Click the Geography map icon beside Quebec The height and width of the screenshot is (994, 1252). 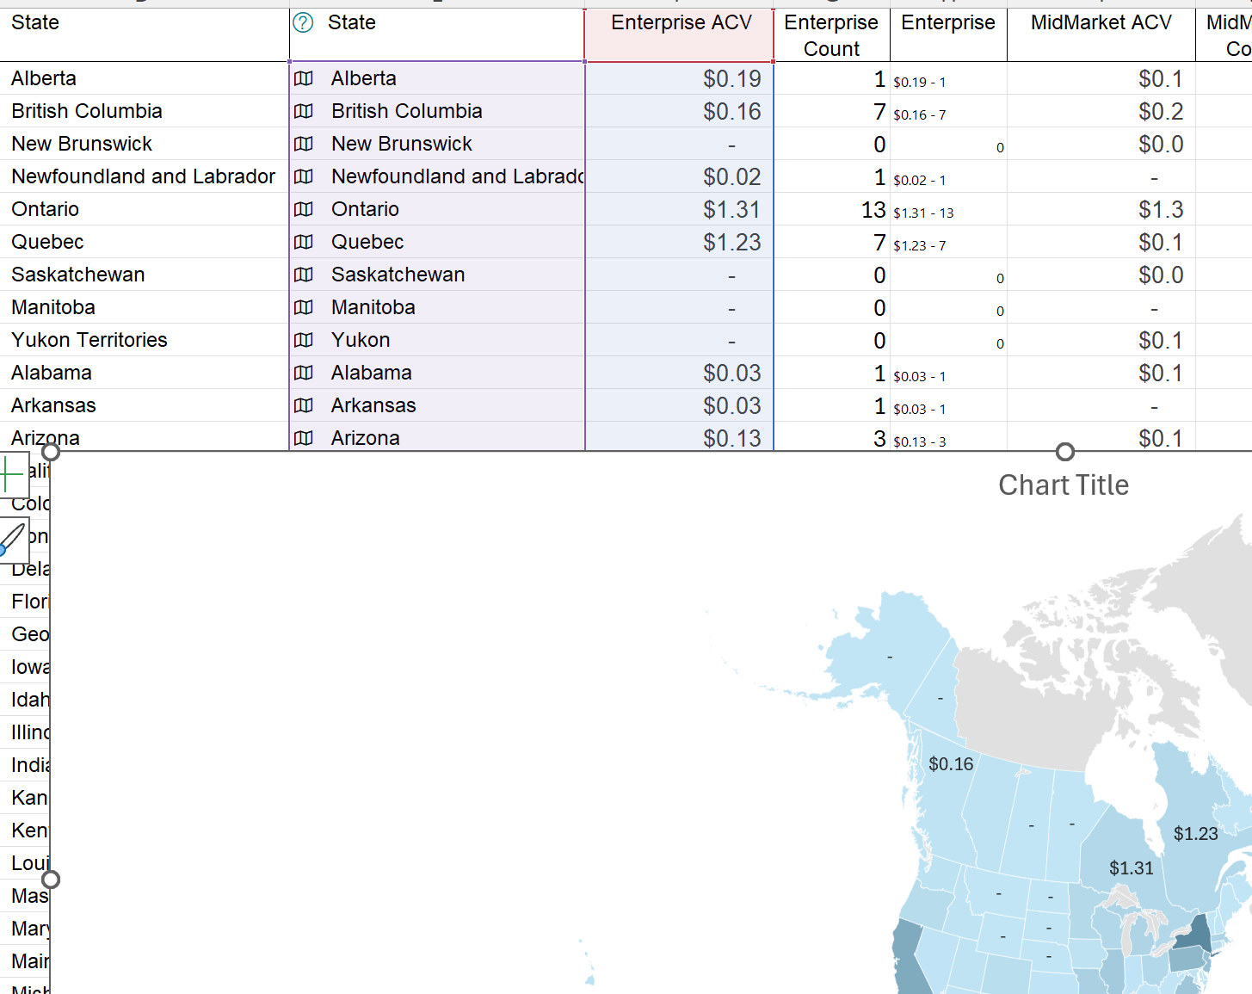[x=303, y=242]
